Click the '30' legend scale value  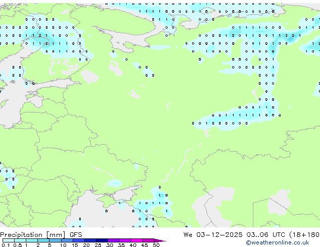(x=110, y=245)
